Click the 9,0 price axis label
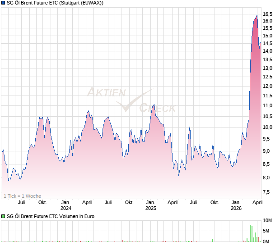 pos(266,151)
